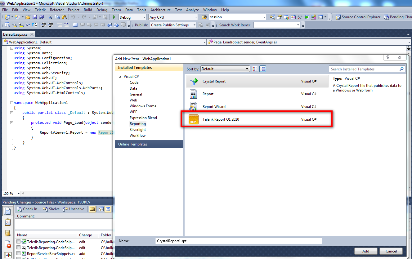Open the Create Publish Settings dropdown

point(194,25)
